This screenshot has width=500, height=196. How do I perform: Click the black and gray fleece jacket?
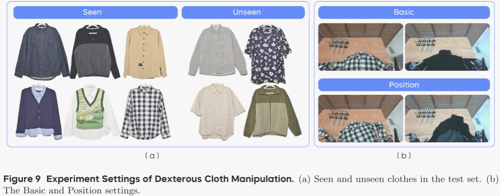[x=95, y=51]
